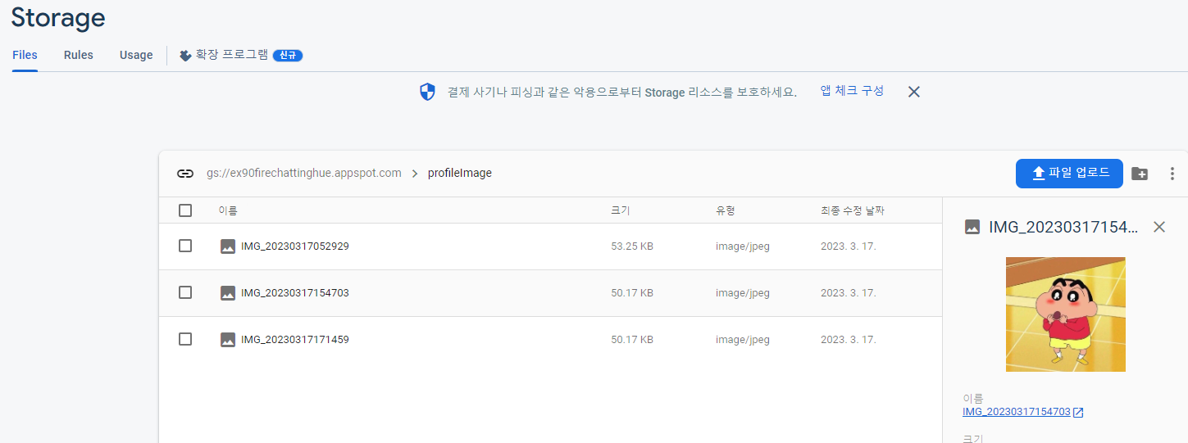1188x443 pixels.
Task: Sort by 크기 column header
Action: coord(621,211)
